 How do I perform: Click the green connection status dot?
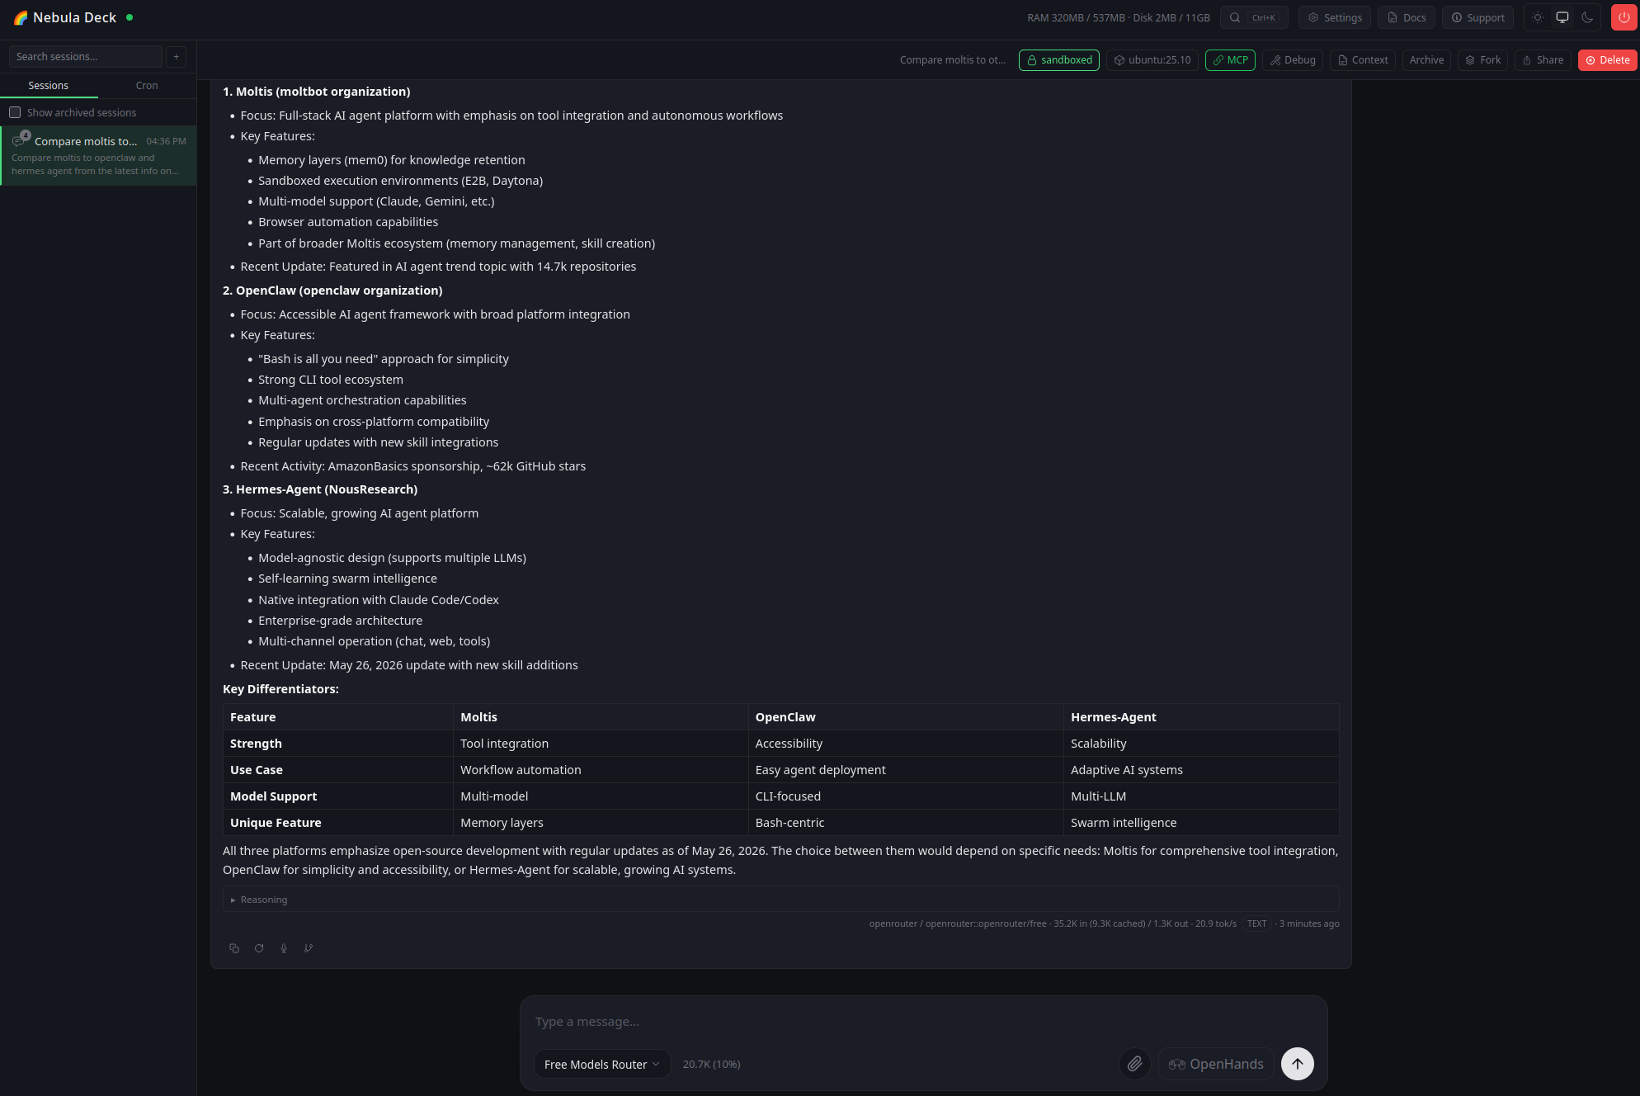[130, 17]
